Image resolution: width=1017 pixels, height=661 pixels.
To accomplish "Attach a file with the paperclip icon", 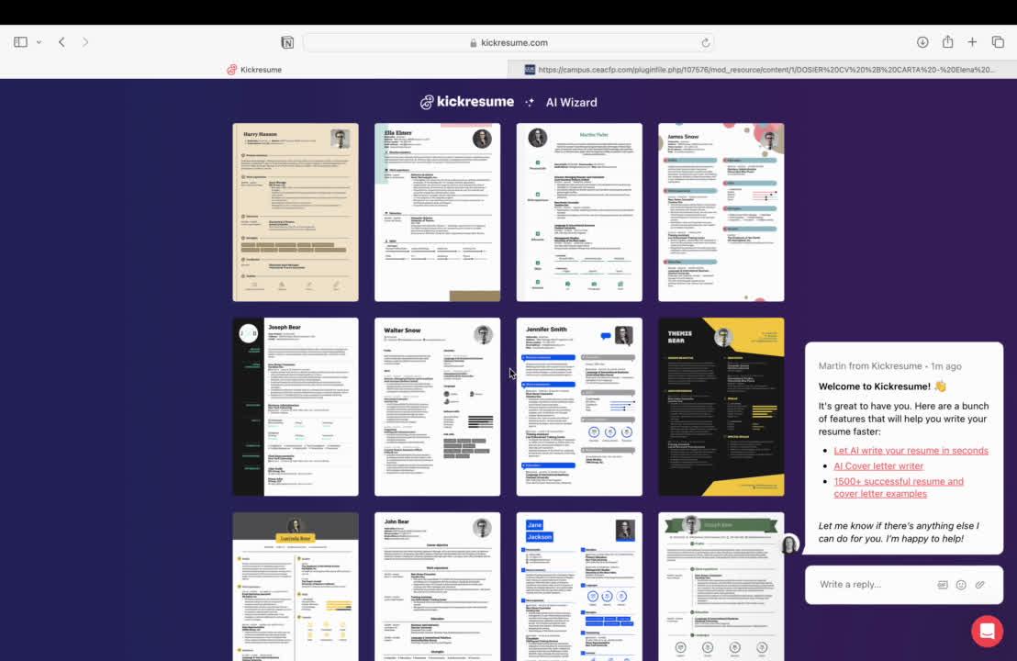I will 980,585.
